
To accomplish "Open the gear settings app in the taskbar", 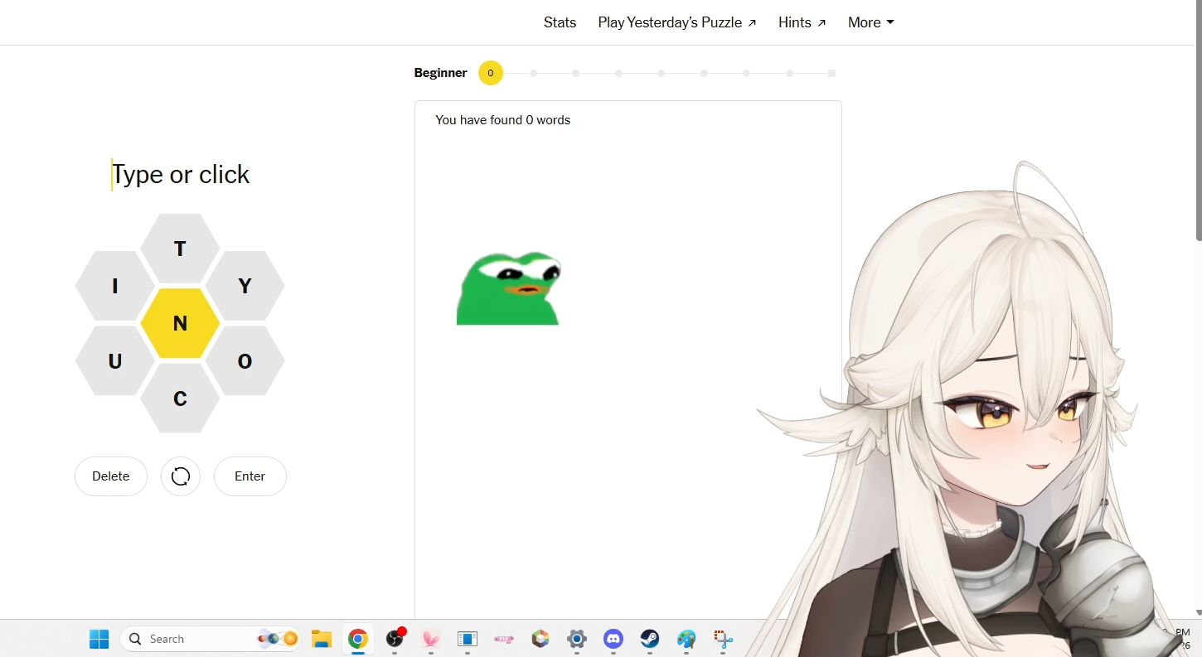I will tap(577, 639).
